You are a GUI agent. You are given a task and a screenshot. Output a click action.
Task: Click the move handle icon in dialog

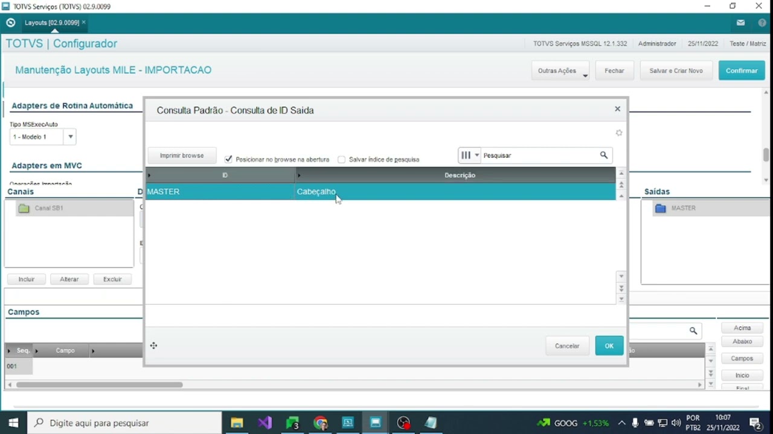pyautogui.click(x=154, y=345)
